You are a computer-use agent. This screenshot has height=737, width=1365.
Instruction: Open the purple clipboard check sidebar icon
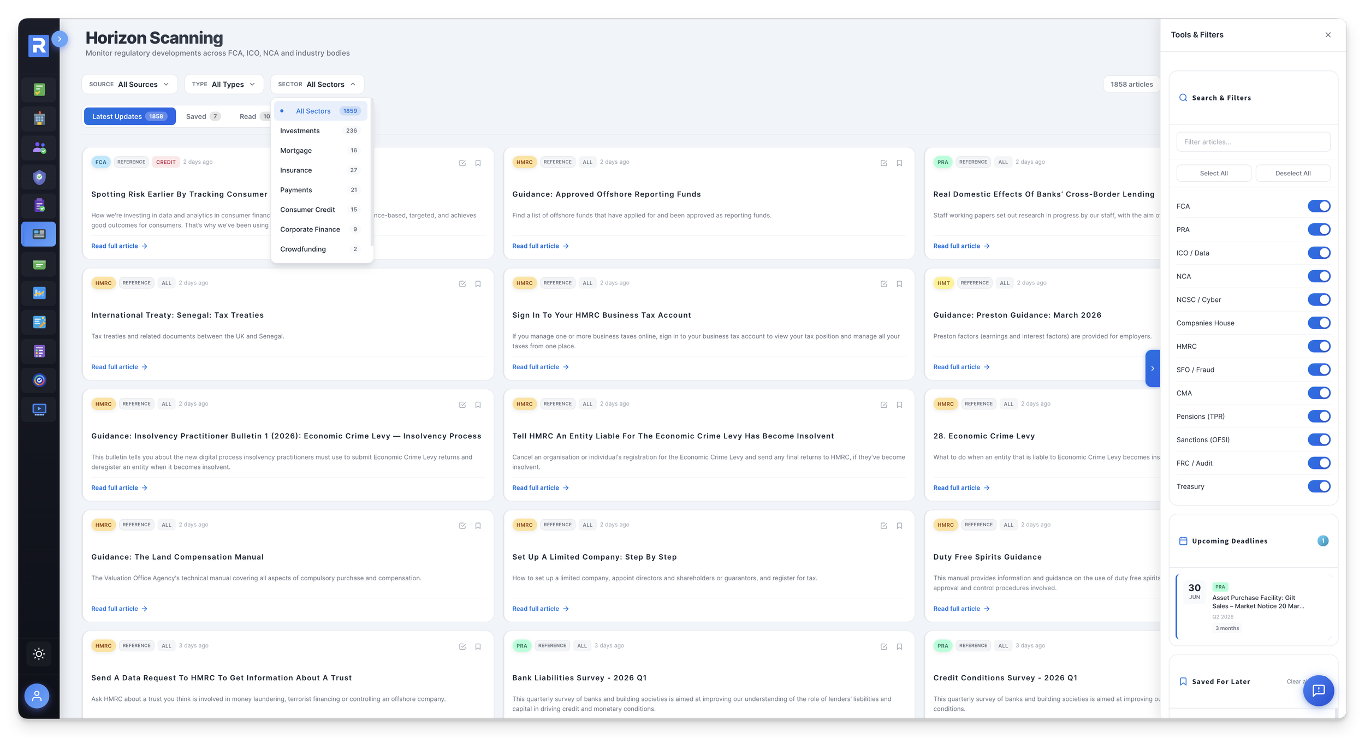[39, 205]
